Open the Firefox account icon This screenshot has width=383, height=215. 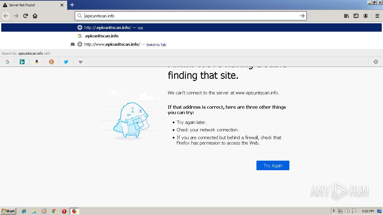click(366, 16)
